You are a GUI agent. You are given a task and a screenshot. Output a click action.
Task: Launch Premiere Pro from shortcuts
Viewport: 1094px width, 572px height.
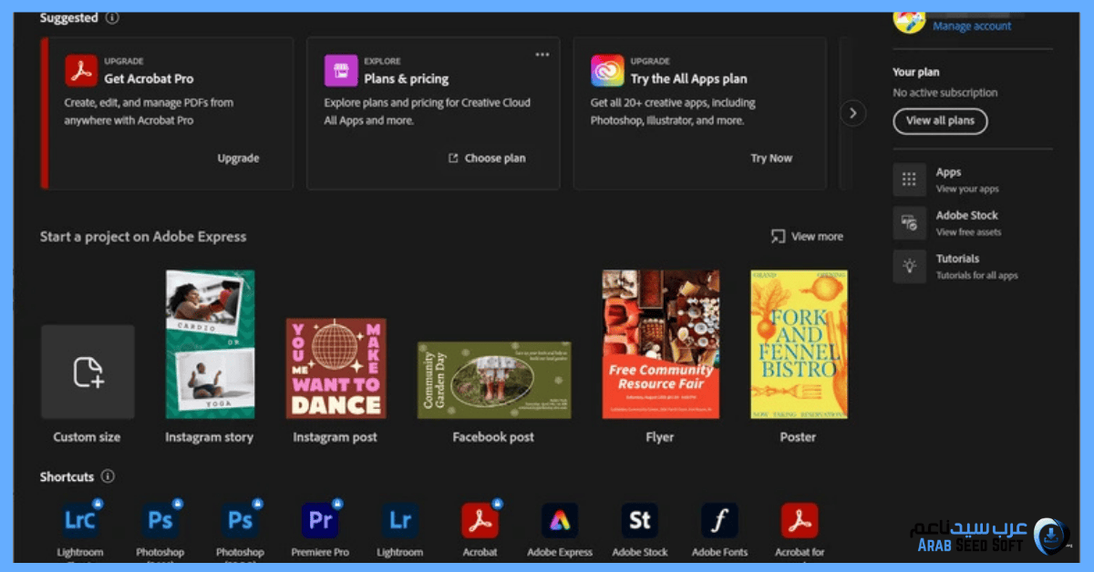320,520
